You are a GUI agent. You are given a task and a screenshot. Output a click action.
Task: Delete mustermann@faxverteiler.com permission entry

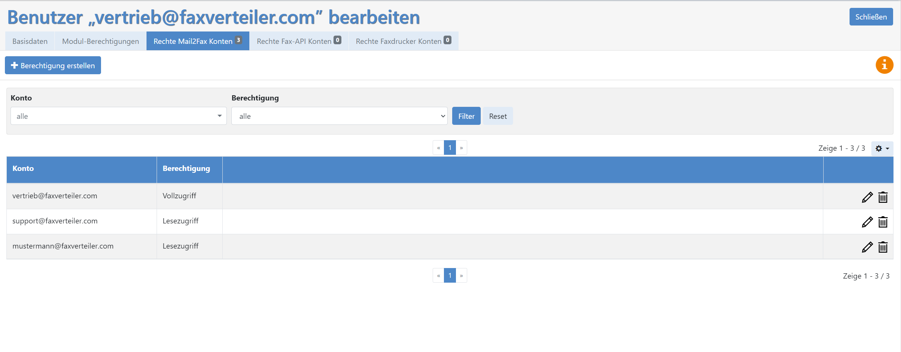click(883, 247)
